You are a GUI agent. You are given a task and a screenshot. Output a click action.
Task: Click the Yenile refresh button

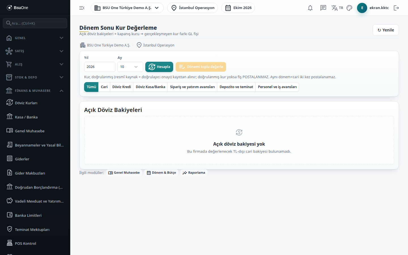tap(386, 30)
